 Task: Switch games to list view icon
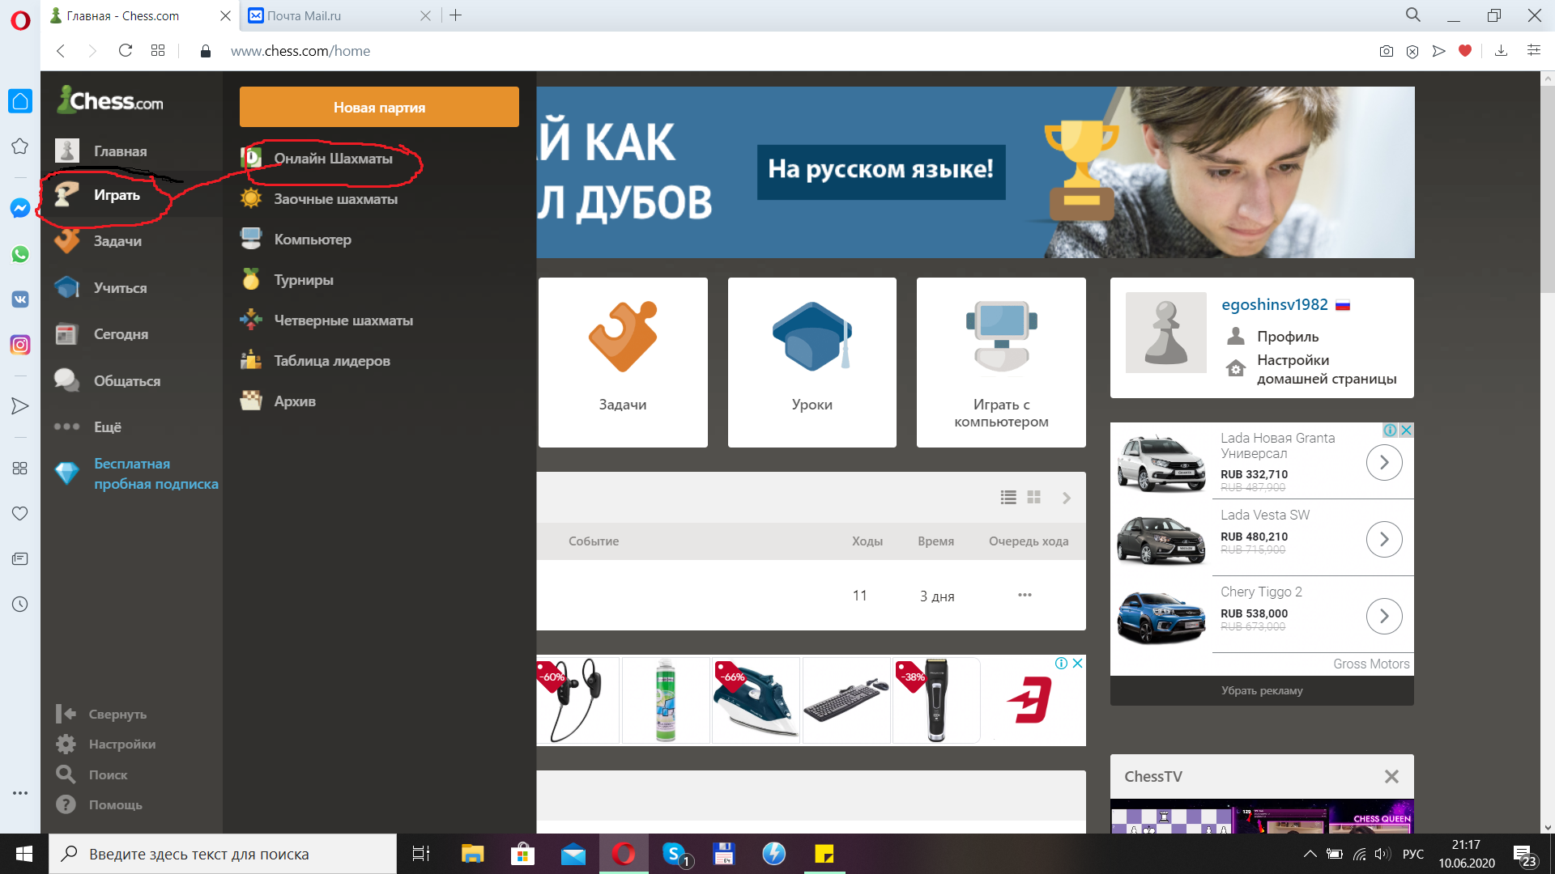pyautogui.click(x=1008, y=498)
